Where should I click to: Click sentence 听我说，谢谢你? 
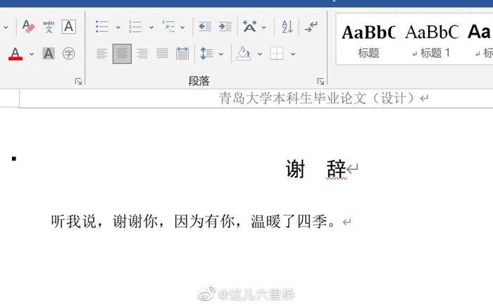point(104,221)
